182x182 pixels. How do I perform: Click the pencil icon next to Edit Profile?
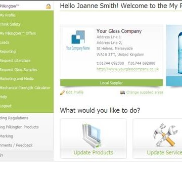click(x=62, y=93)
